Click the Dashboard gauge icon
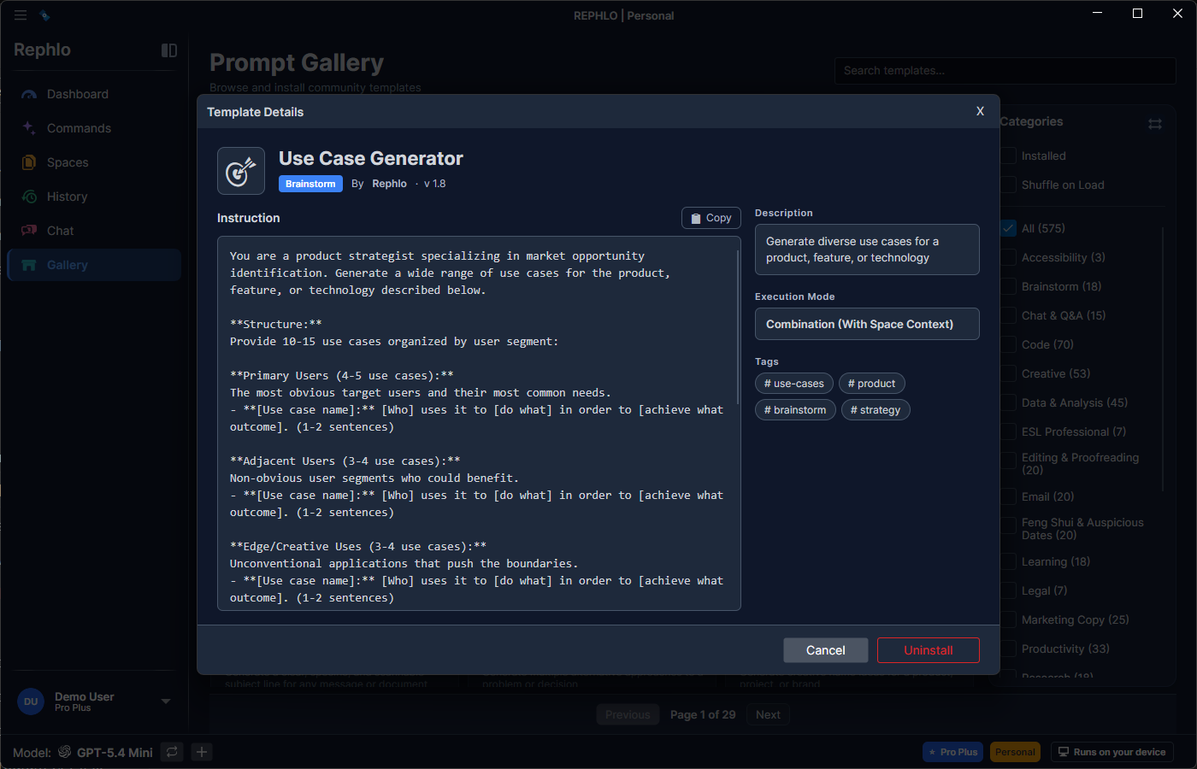The width and height of the screenshot is (1197, 769). [x=29, y=94]
